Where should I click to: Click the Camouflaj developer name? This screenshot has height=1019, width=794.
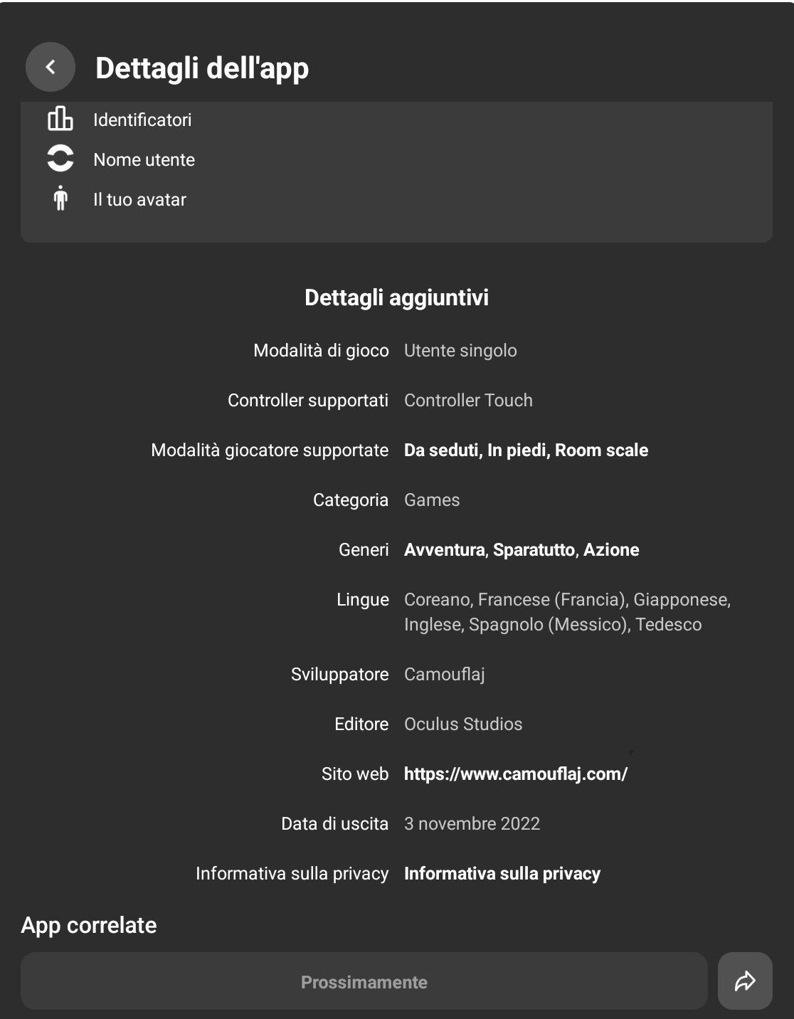(x=445, y=674)
